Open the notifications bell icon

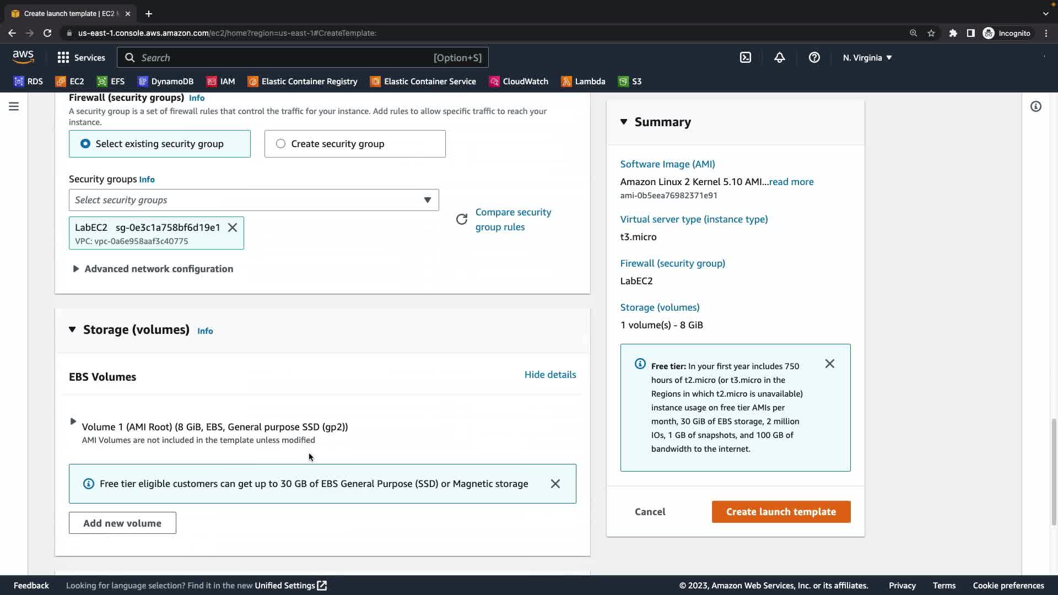pyautogui.click(x=779, y=57)
